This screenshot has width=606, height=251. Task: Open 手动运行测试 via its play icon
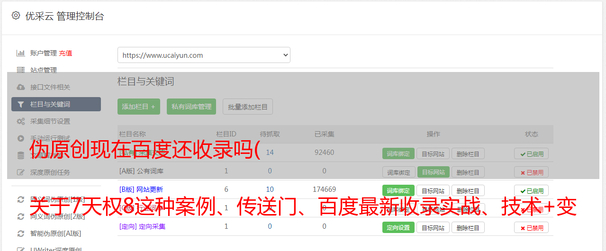[x=20, y=138]
